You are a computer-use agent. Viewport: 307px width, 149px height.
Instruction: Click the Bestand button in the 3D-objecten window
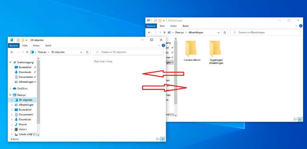[x=14, y=45]
